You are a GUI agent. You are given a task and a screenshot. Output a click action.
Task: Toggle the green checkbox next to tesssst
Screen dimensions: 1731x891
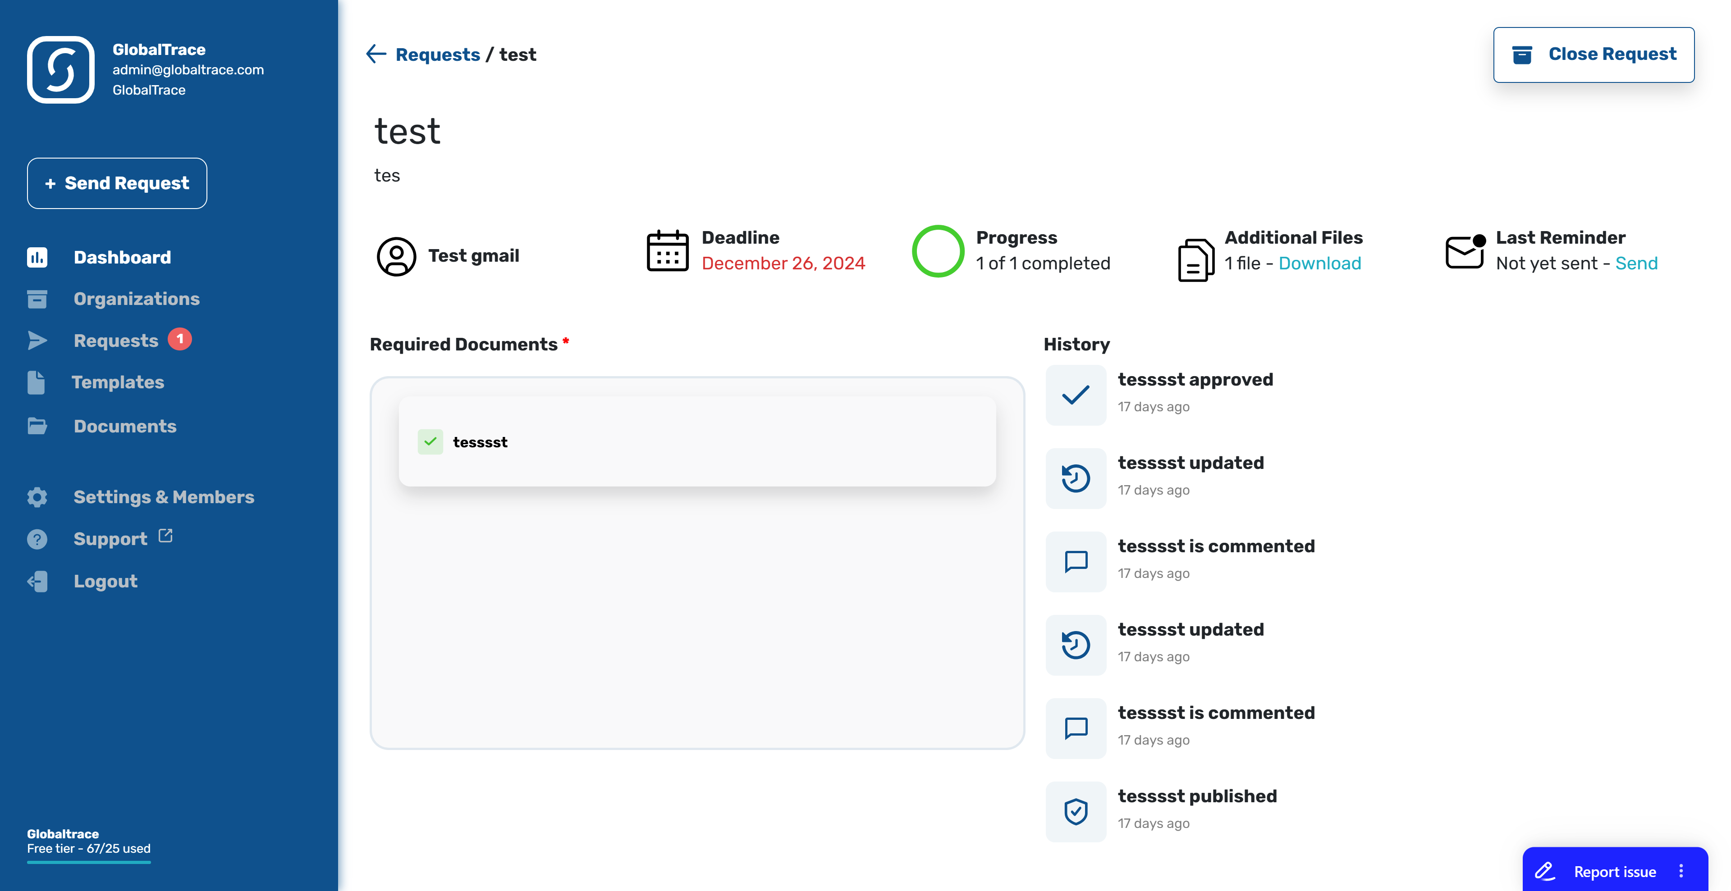pyautogui.click(x=430, y=442)
